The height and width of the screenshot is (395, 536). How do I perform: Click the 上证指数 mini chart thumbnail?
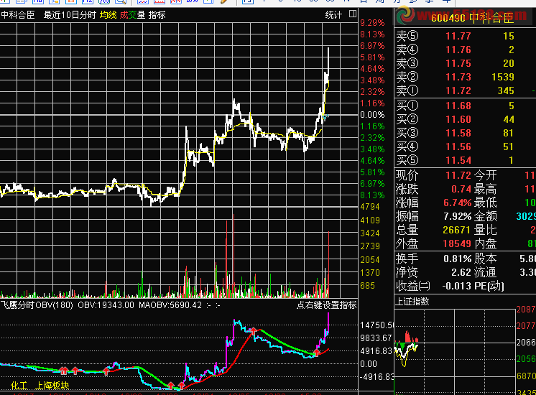tap(455, 352)
